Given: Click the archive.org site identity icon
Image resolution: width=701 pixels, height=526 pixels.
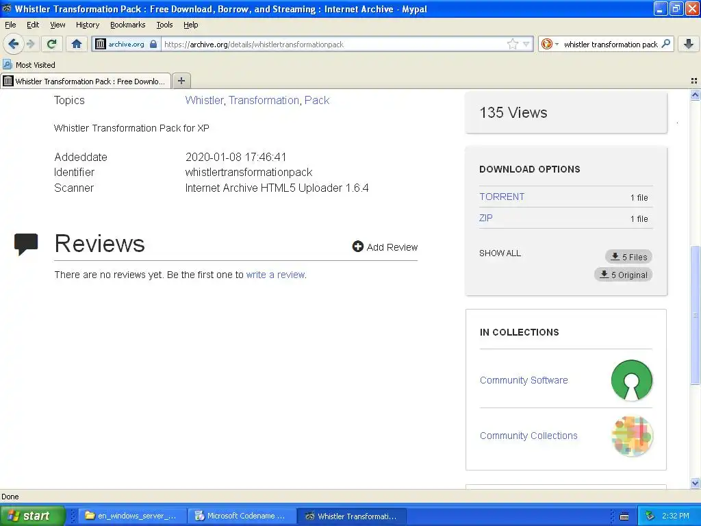Looking at the screenshot, I should coord(101,44).
